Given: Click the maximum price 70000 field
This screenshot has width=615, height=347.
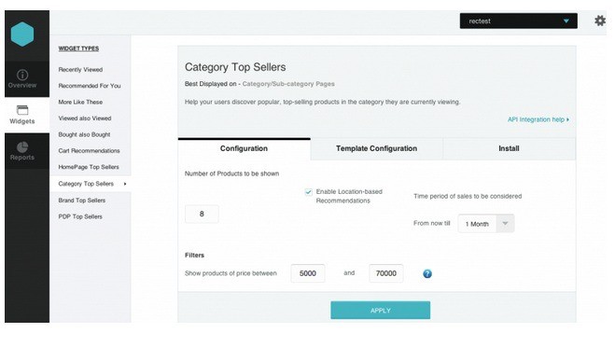Looking at the screenshot, I should click(386, 273).
